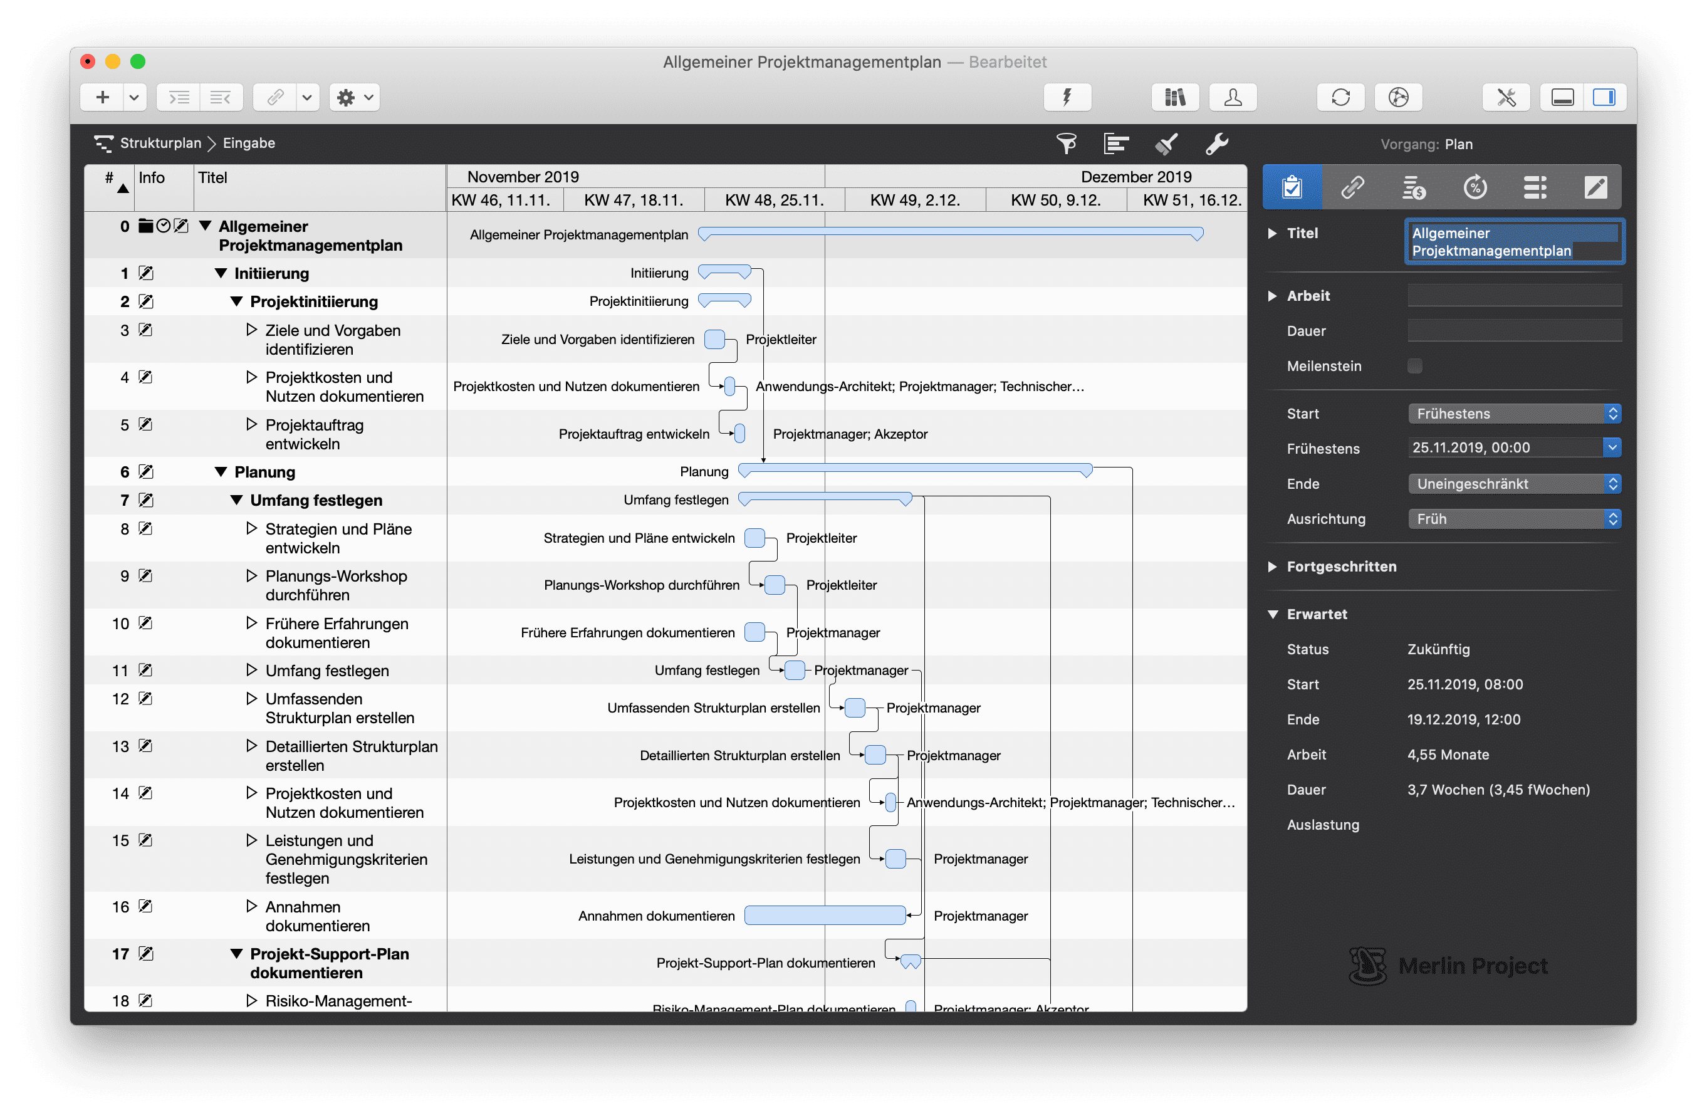Screen dimensions: 1707x1118
Task: Collapse the Erwartet section in the inspector
Action: tap(1272, 613)
